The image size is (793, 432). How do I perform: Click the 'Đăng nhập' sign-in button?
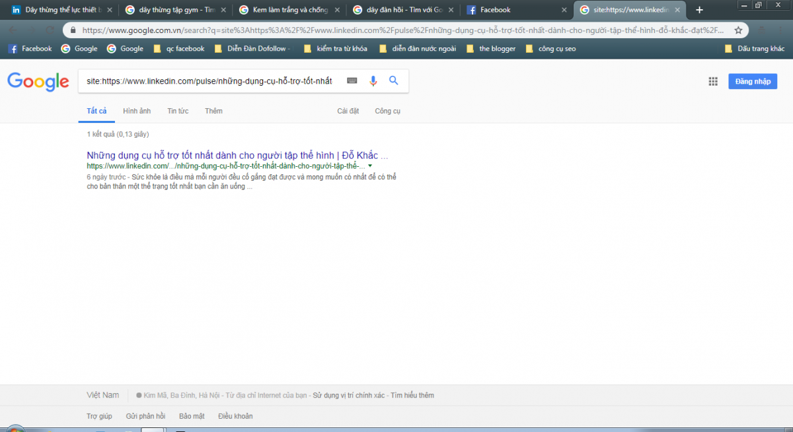click(753, 81)
